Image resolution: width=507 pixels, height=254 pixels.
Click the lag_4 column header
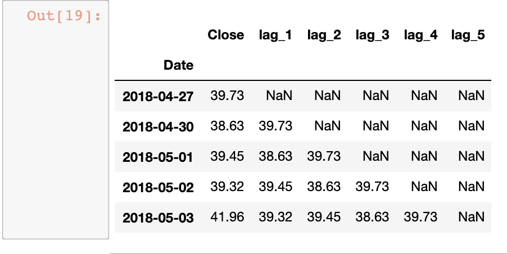[x=420, y=35]
